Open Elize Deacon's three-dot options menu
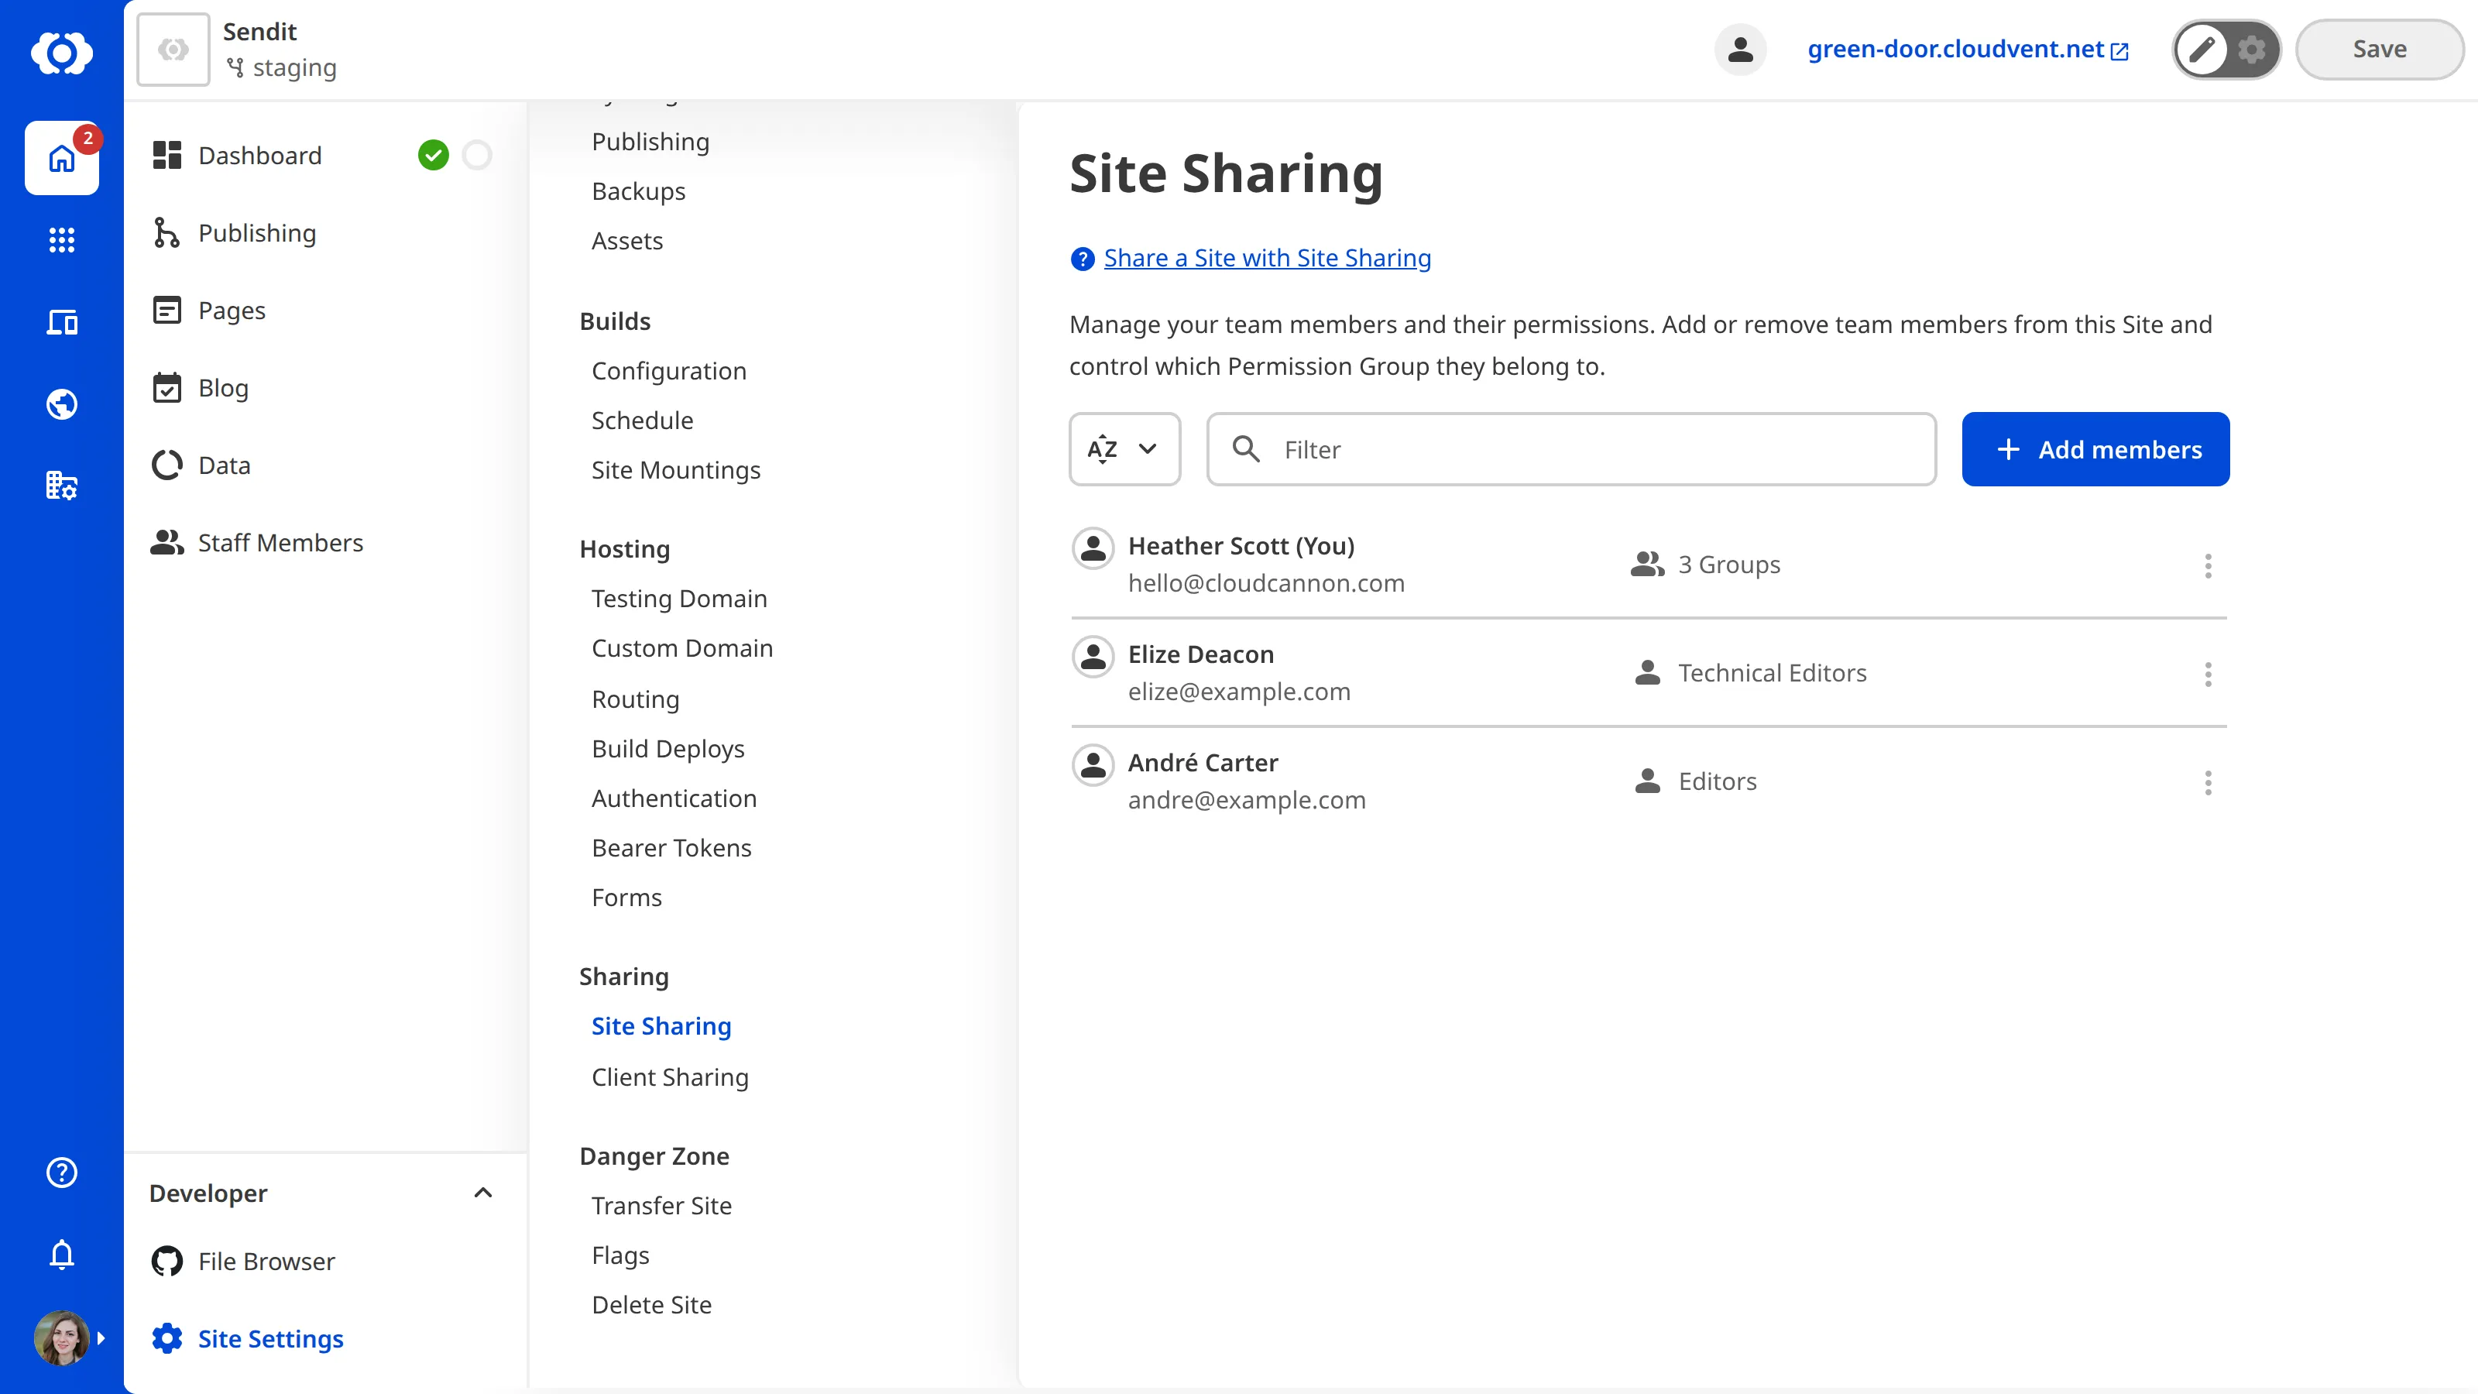This screenshot has height=1394, width=2478. 2208,675
